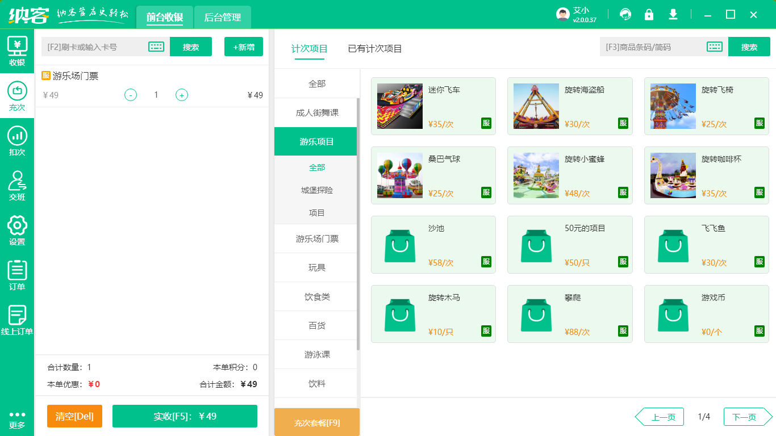This screenshot has height=436, width=776.
Task: Expand the 更多 more options icon
Action: [x=17, y=416]
